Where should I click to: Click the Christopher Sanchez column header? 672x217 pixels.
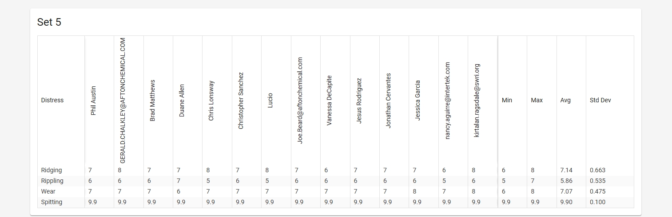[x=241, y=101]
